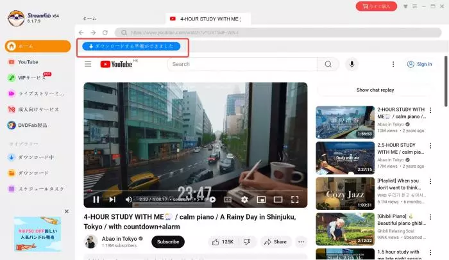Reload the current page
Screen dimensions: 449x260
tap(105, 33)
